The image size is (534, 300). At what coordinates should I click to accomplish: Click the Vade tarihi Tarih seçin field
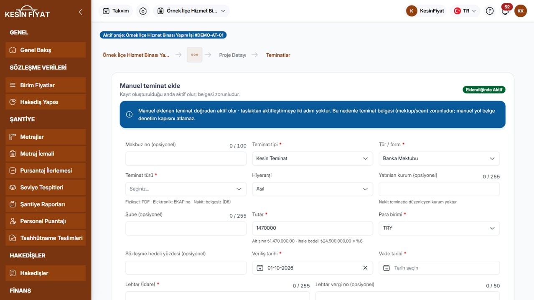tap(439, 268)
